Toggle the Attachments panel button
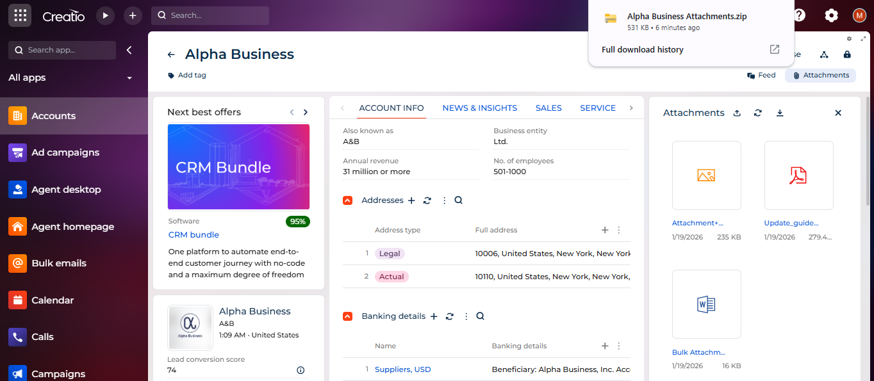This screenshot has height=381, width=874. (x=820, y=76)
